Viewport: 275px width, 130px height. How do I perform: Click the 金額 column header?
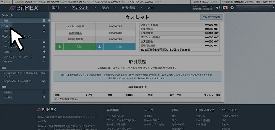point(110,95)
